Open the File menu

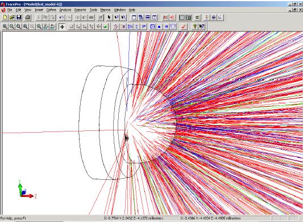click(10, 10)
